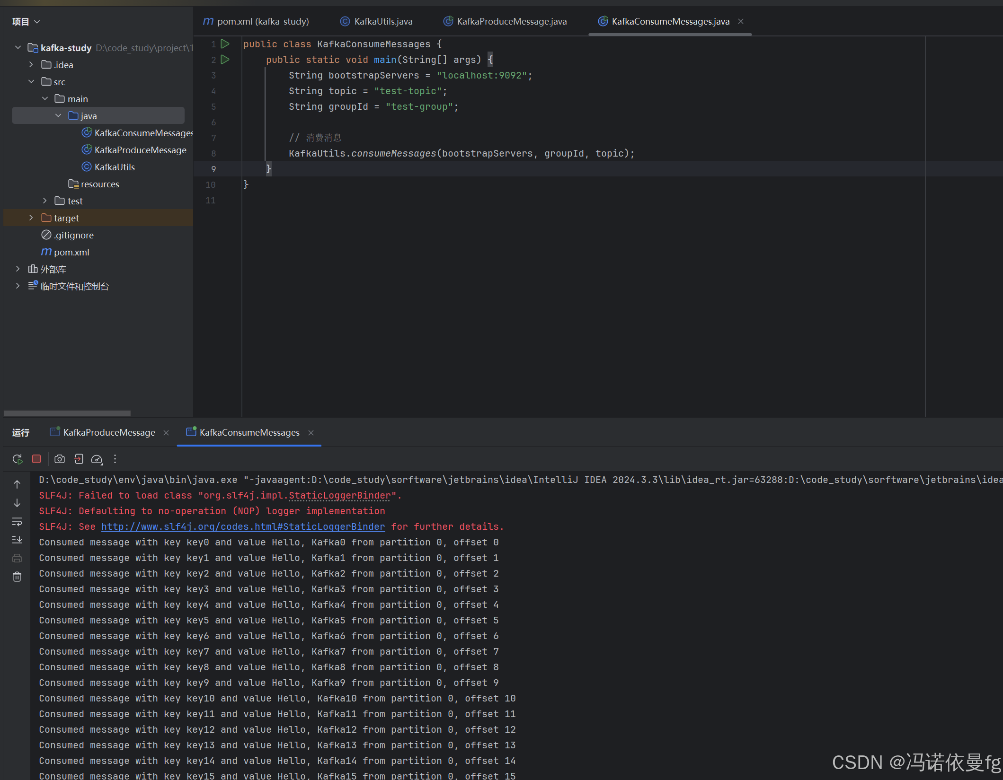Click the clear console trash icon
The image size is (1003, 780).
pyautogui.click(x=17, y=577)
